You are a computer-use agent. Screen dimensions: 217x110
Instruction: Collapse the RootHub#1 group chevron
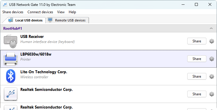tap(211, 29)
